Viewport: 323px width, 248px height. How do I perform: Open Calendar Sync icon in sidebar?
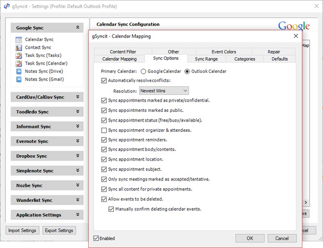coord(18,40)
